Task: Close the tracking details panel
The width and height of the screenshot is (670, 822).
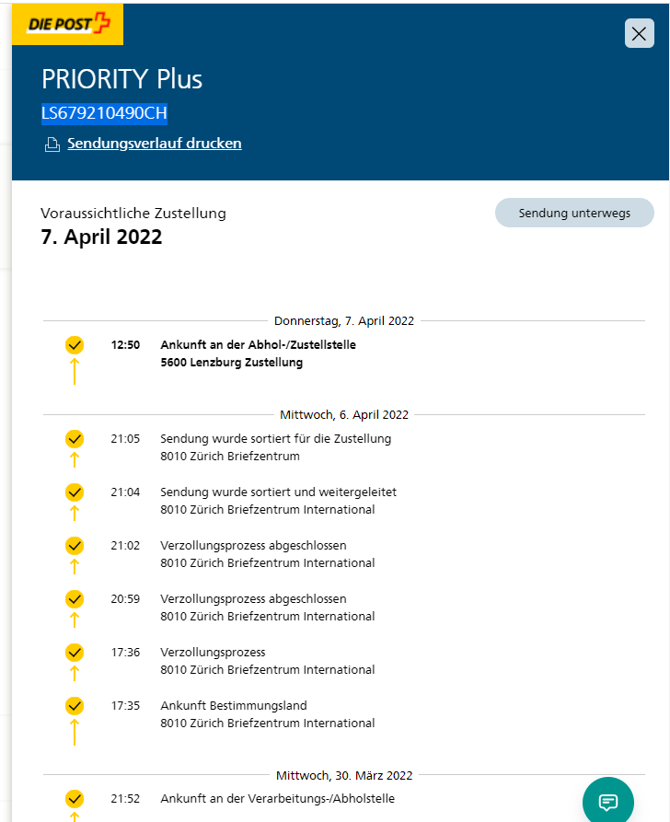Action: click(x=639, y=33)
